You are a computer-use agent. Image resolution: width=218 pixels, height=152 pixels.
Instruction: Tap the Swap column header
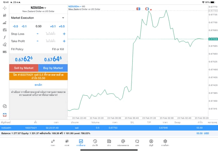[x=177, y=122]
